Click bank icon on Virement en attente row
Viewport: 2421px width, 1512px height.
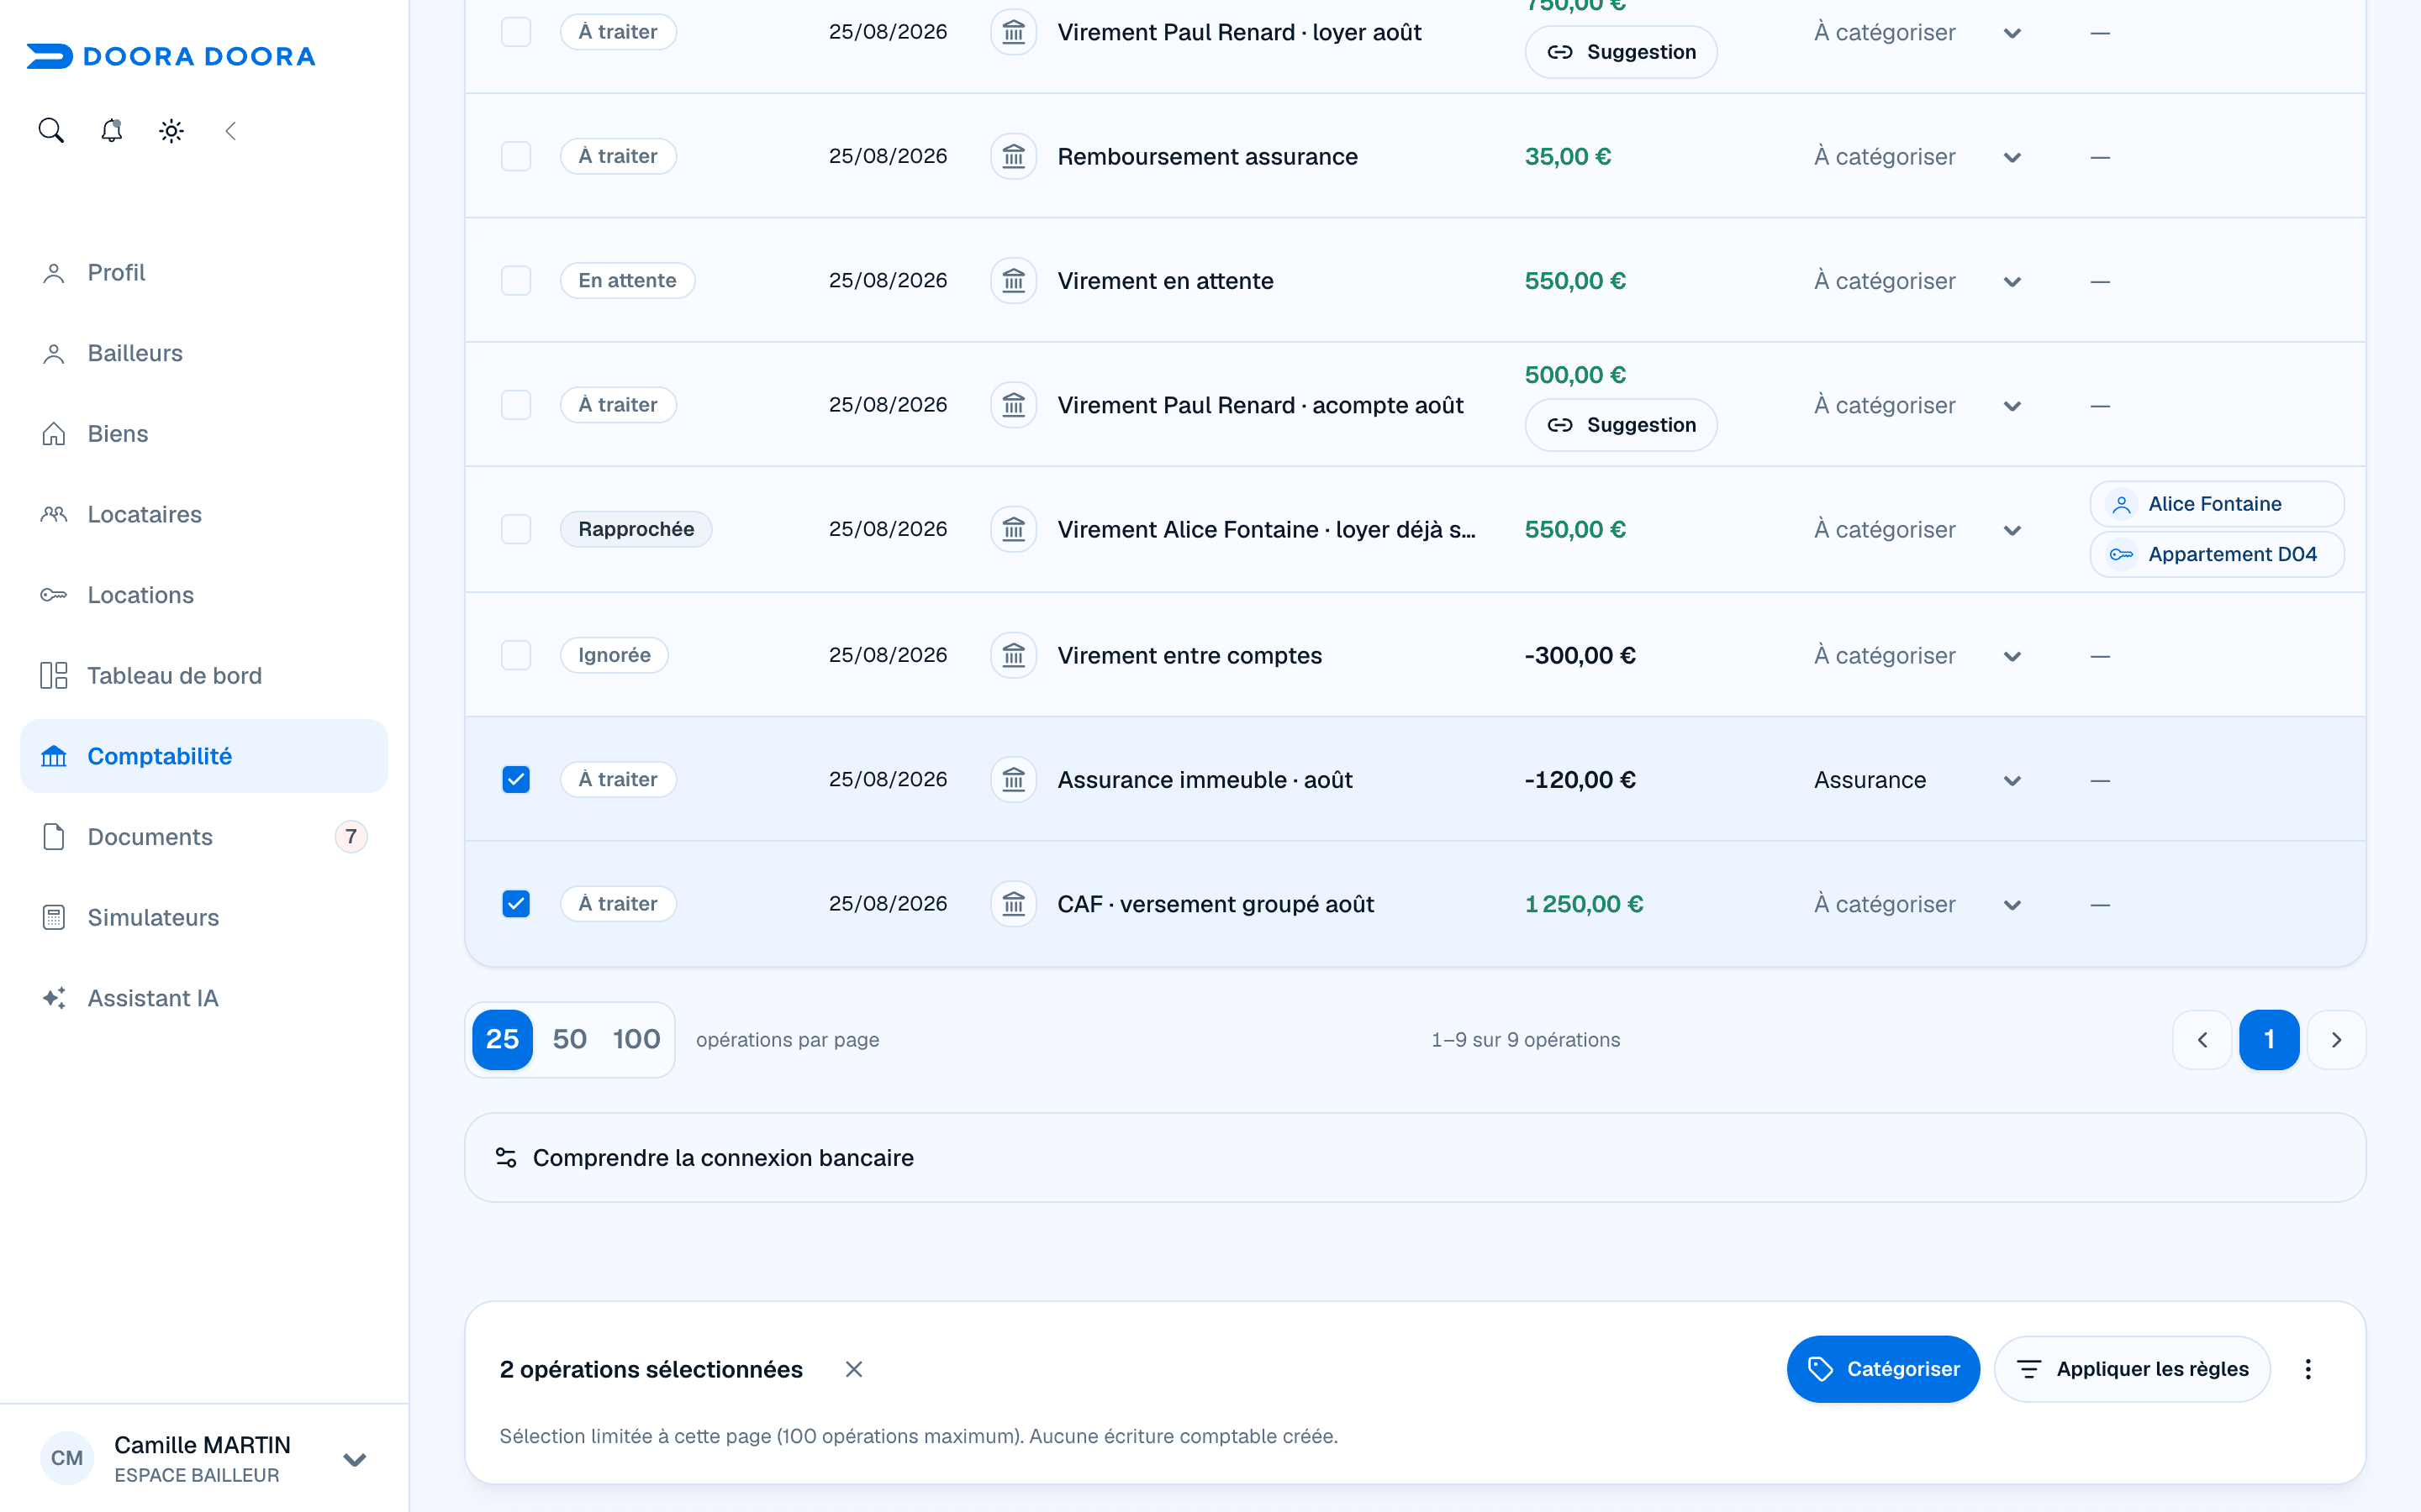tap(1014, 281)
